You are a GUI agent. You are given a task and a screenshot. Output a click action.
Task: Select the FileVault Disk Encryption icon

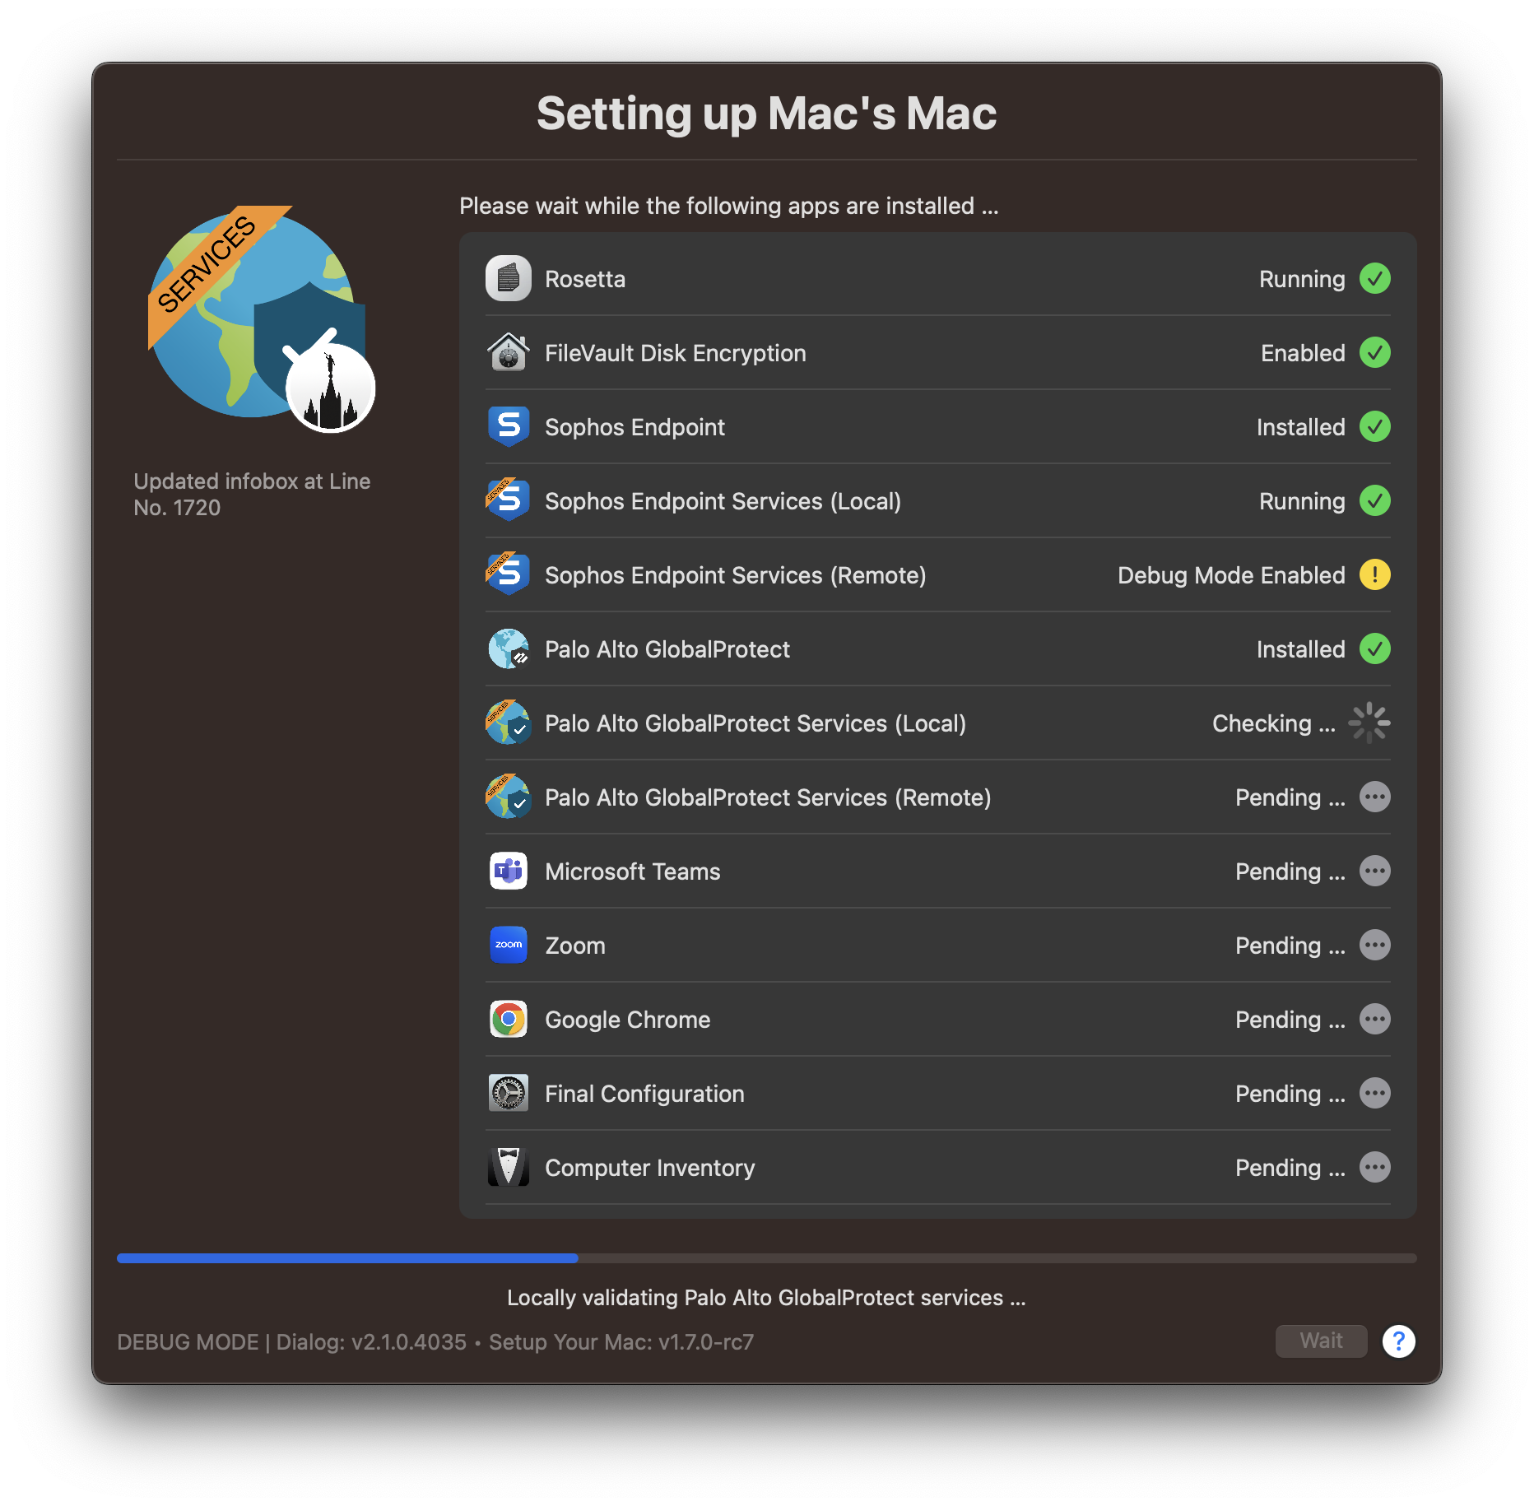tap(509, 352)
